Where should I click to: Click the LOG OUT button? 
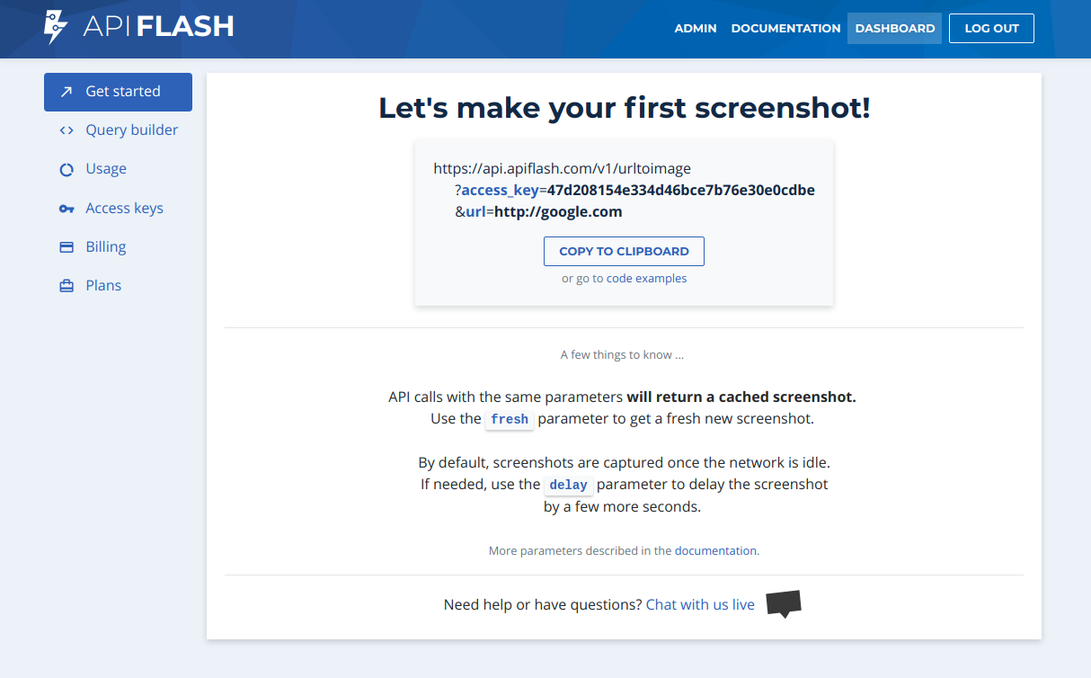pos(991,28)
